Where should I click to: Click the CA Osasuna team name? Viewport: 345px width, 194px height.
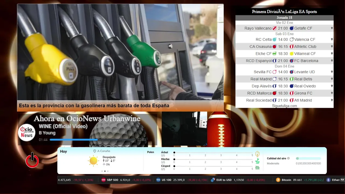click(x=261, y=47)
